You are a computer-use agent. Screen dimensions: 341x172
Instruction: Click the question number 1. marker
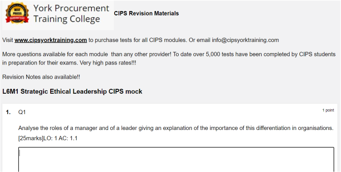(8, 112)
